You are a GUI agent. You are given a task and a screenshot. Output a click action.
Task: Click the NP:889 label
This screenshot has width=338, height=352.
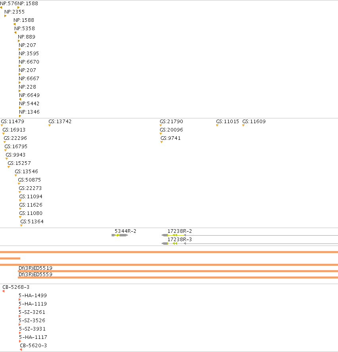27,37
